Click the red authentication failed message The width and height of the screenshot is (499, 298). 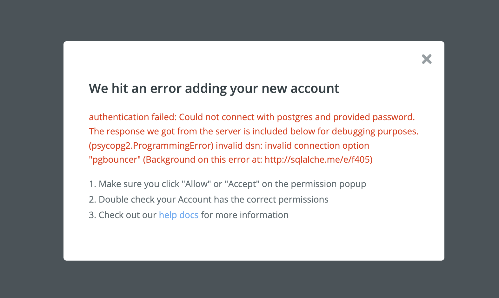(252, 117)
